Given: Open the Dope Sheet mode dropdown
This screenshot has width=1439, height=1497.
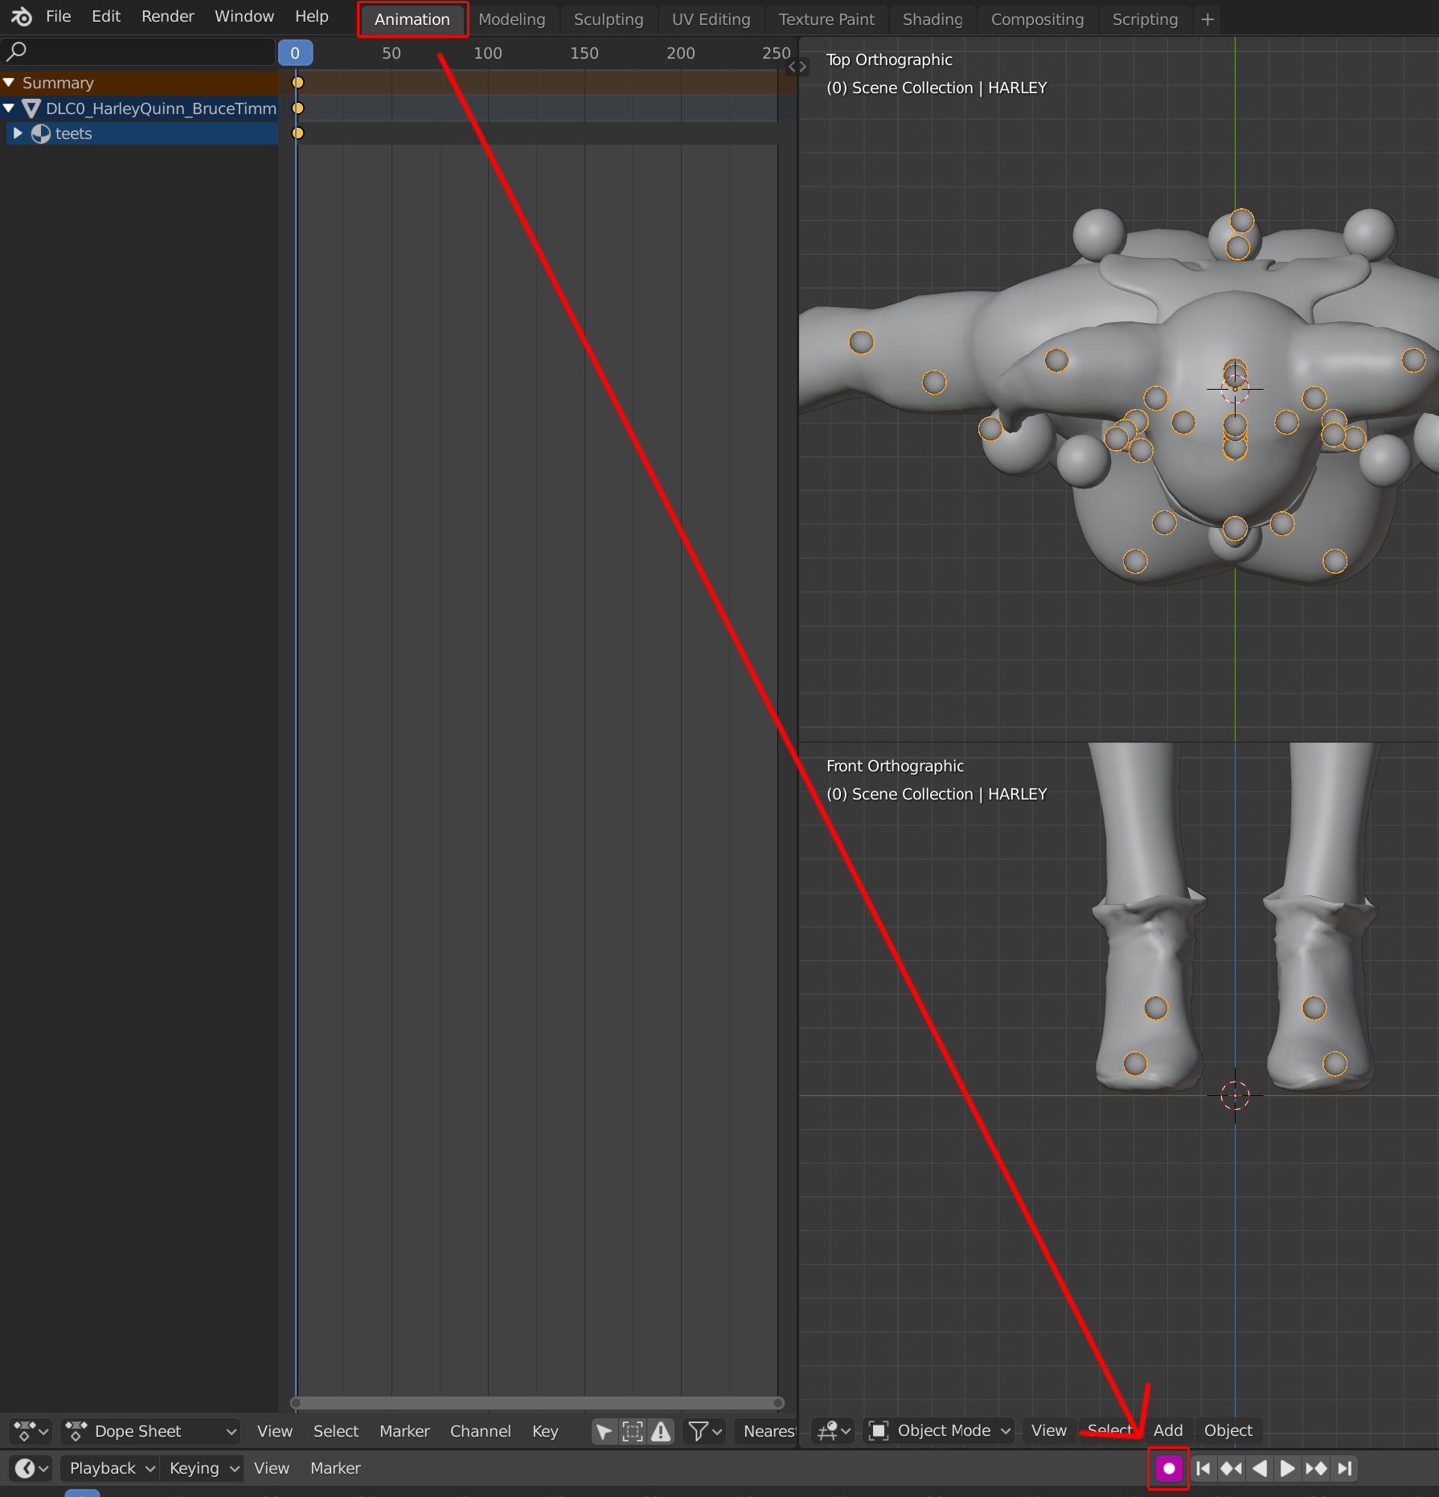Looking at the screenshot, I should [151, 1431].
